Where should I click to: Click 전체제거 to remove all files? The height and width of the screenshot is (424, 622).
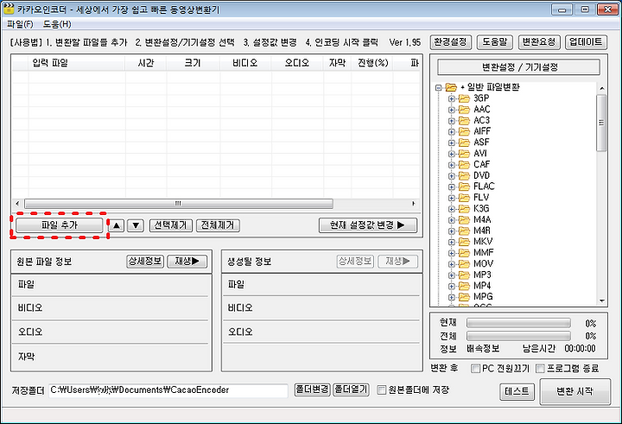pos(218,225)
